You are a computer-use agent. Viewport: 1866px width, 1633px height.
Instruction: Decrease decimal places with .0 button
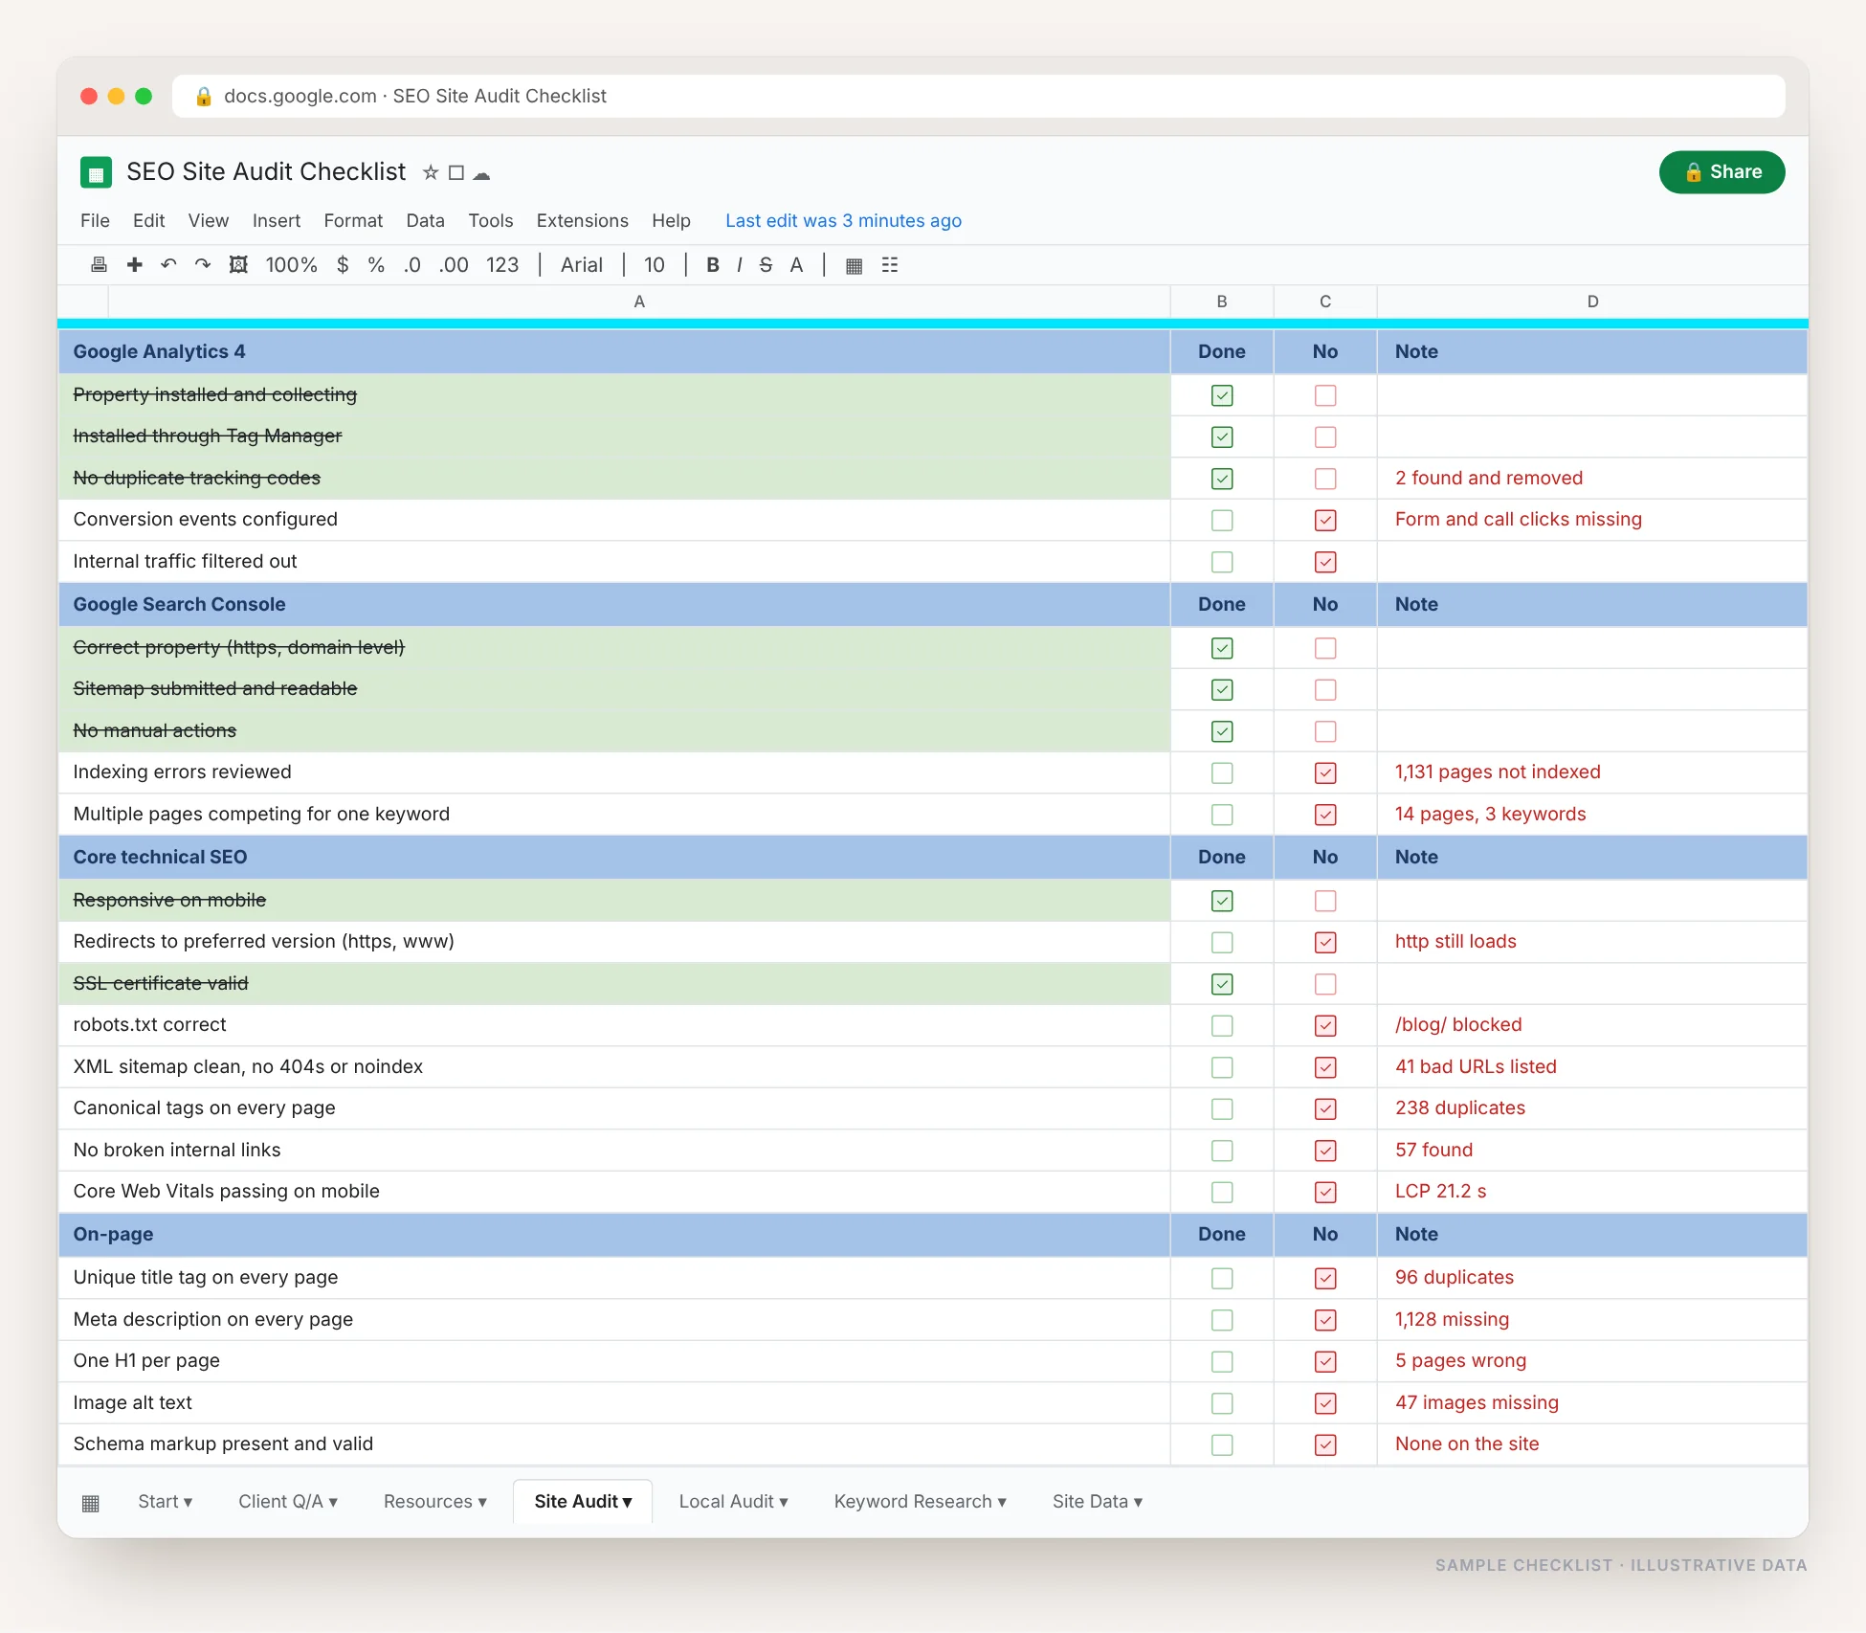[412, 265]
